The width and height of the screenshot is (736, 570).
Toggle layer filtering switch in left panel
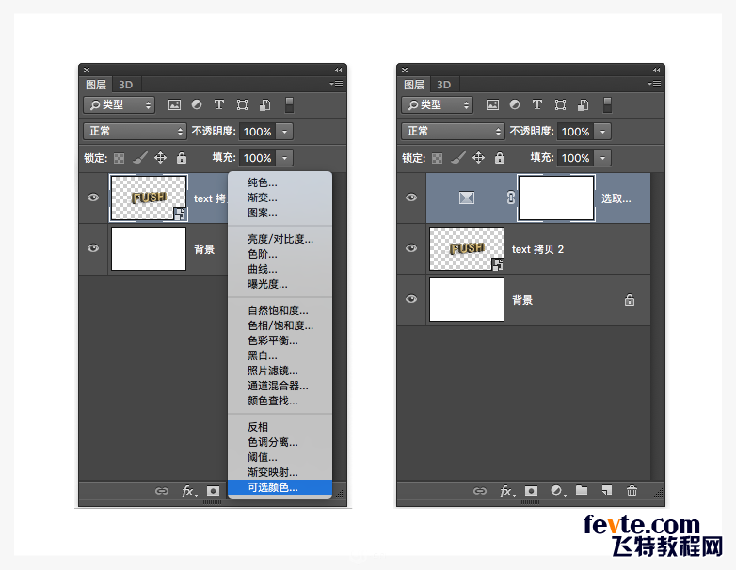[289, 105]
